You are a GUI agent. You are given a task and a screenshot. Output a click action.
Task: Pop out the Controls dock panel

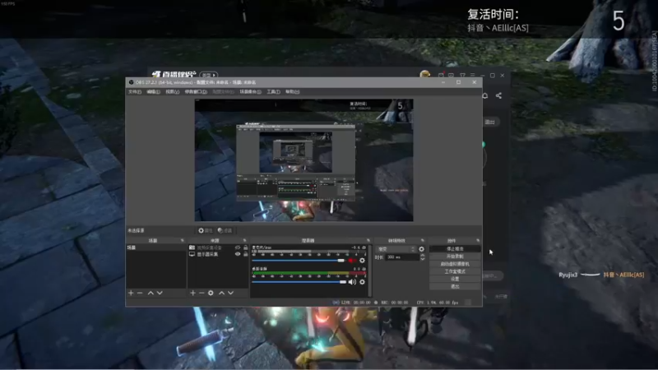(x=478, y=240)
